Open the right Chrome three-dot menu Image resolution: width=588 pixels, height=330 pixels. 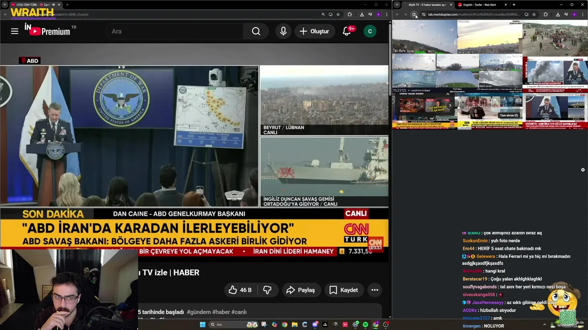[x=582, y=14]
